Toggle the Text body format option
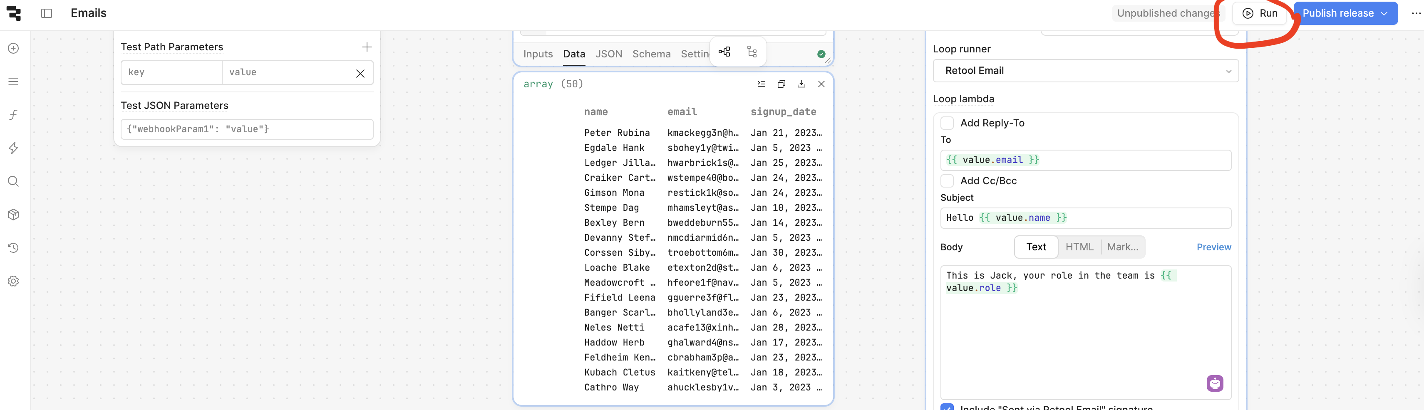The image size is (1424, 410). 1036,247
